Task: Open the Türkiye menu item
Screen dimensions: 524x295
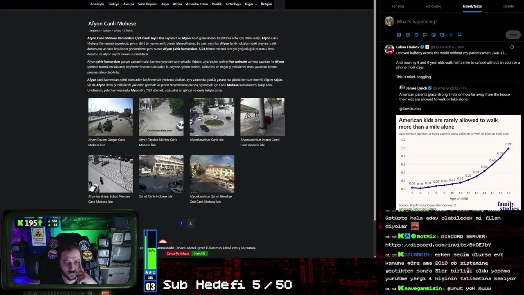Action: coord(114,4)
